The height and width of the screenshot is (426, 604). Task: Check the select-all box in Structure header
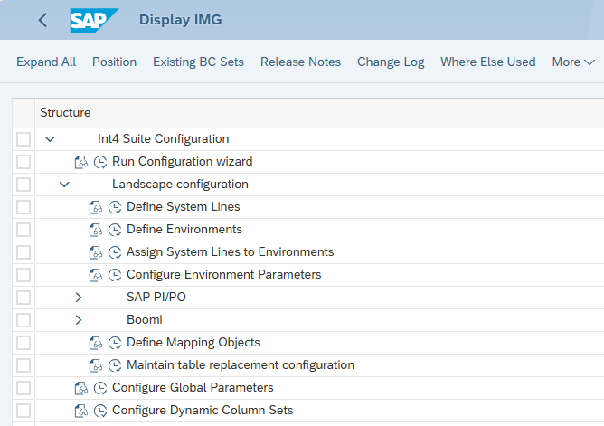24,113
